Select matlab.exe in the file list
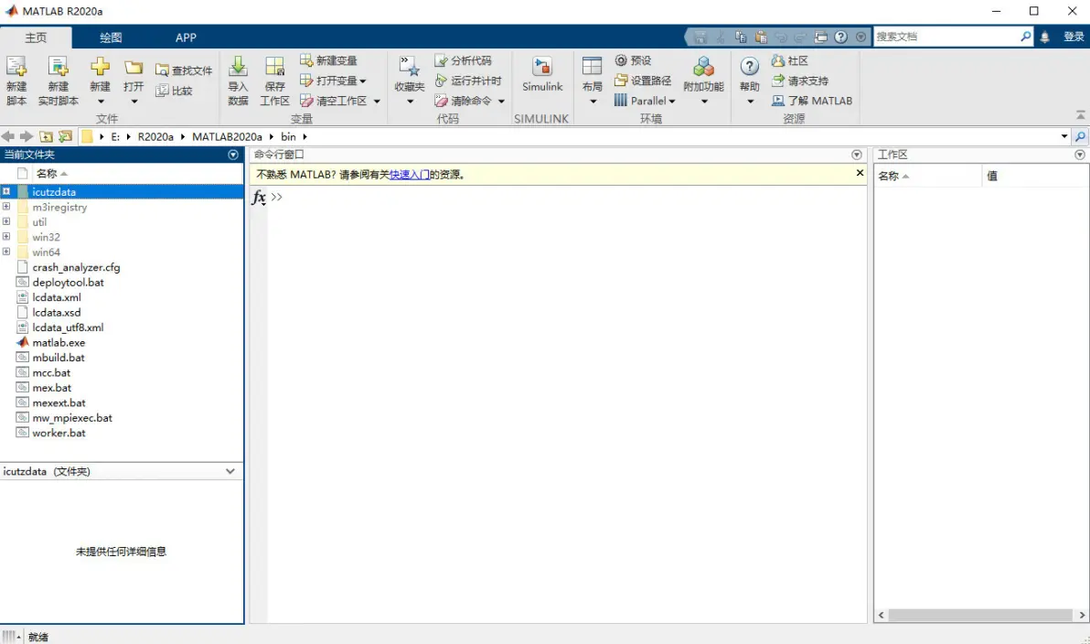 click(x=59, y=343)
